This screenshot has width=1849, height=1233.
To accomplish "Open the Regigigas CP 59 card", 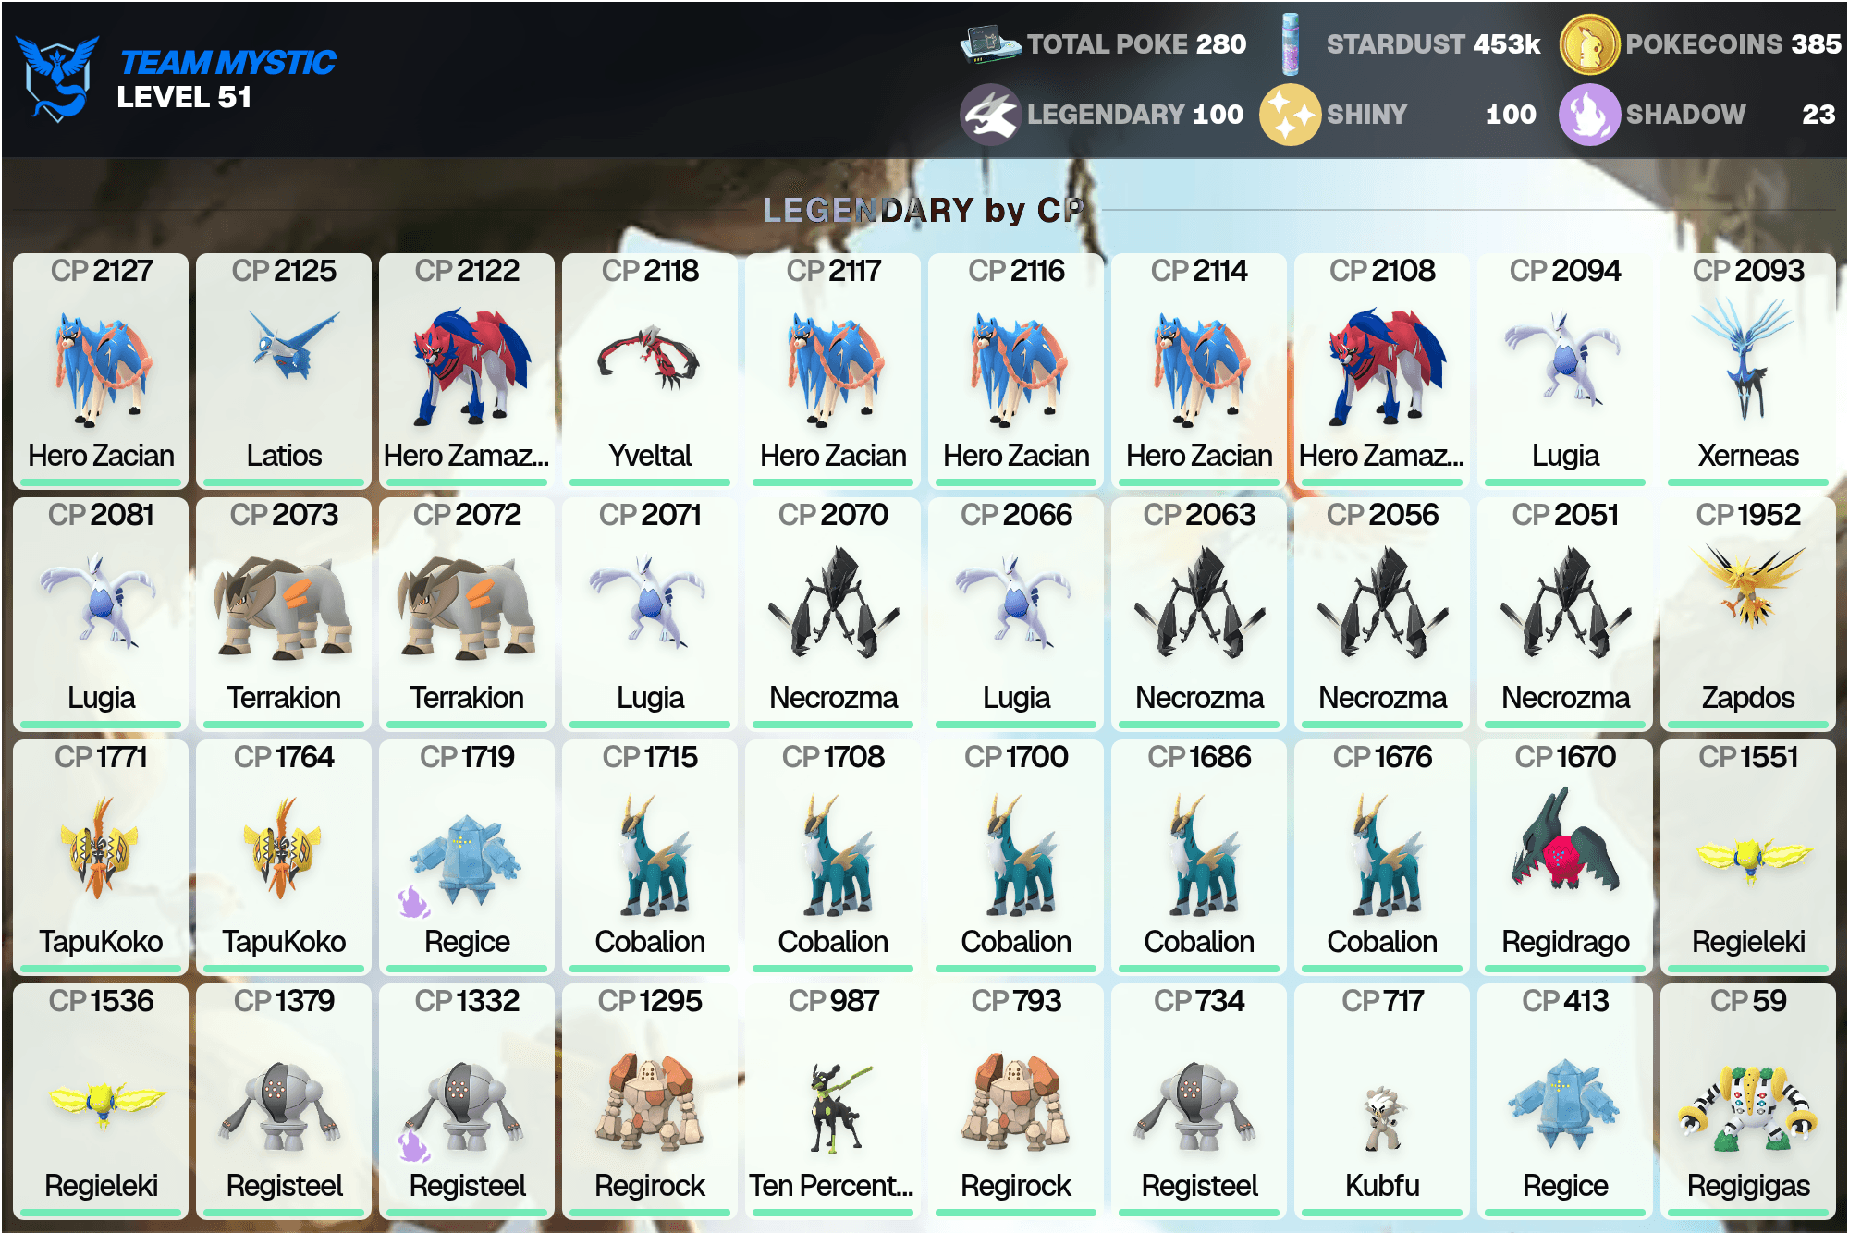I will 1748,1101.
